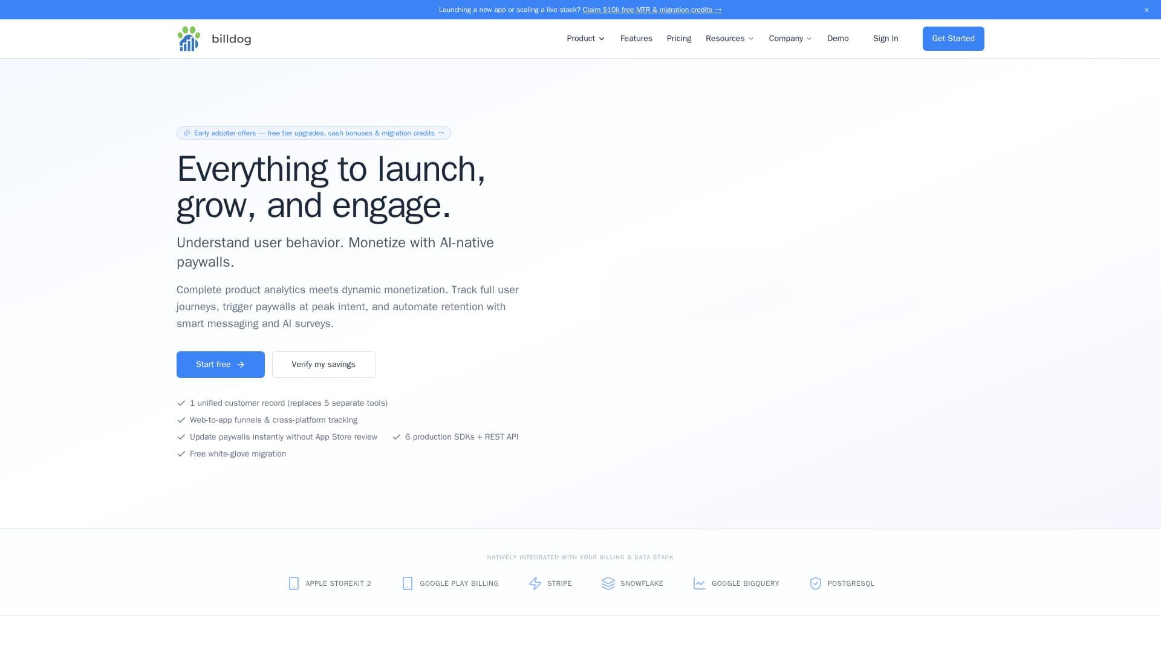Image resolution: width=1161 pixels, height=653 pixels.
Task: Expand the Resources dropdown menu
Action: coord(729,39)
